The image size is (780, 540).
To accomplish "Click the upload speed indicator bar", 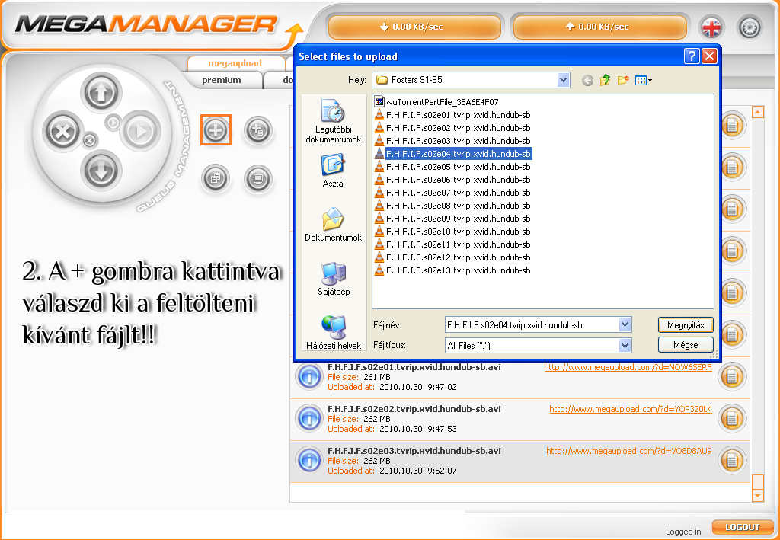I will (599, 27).
